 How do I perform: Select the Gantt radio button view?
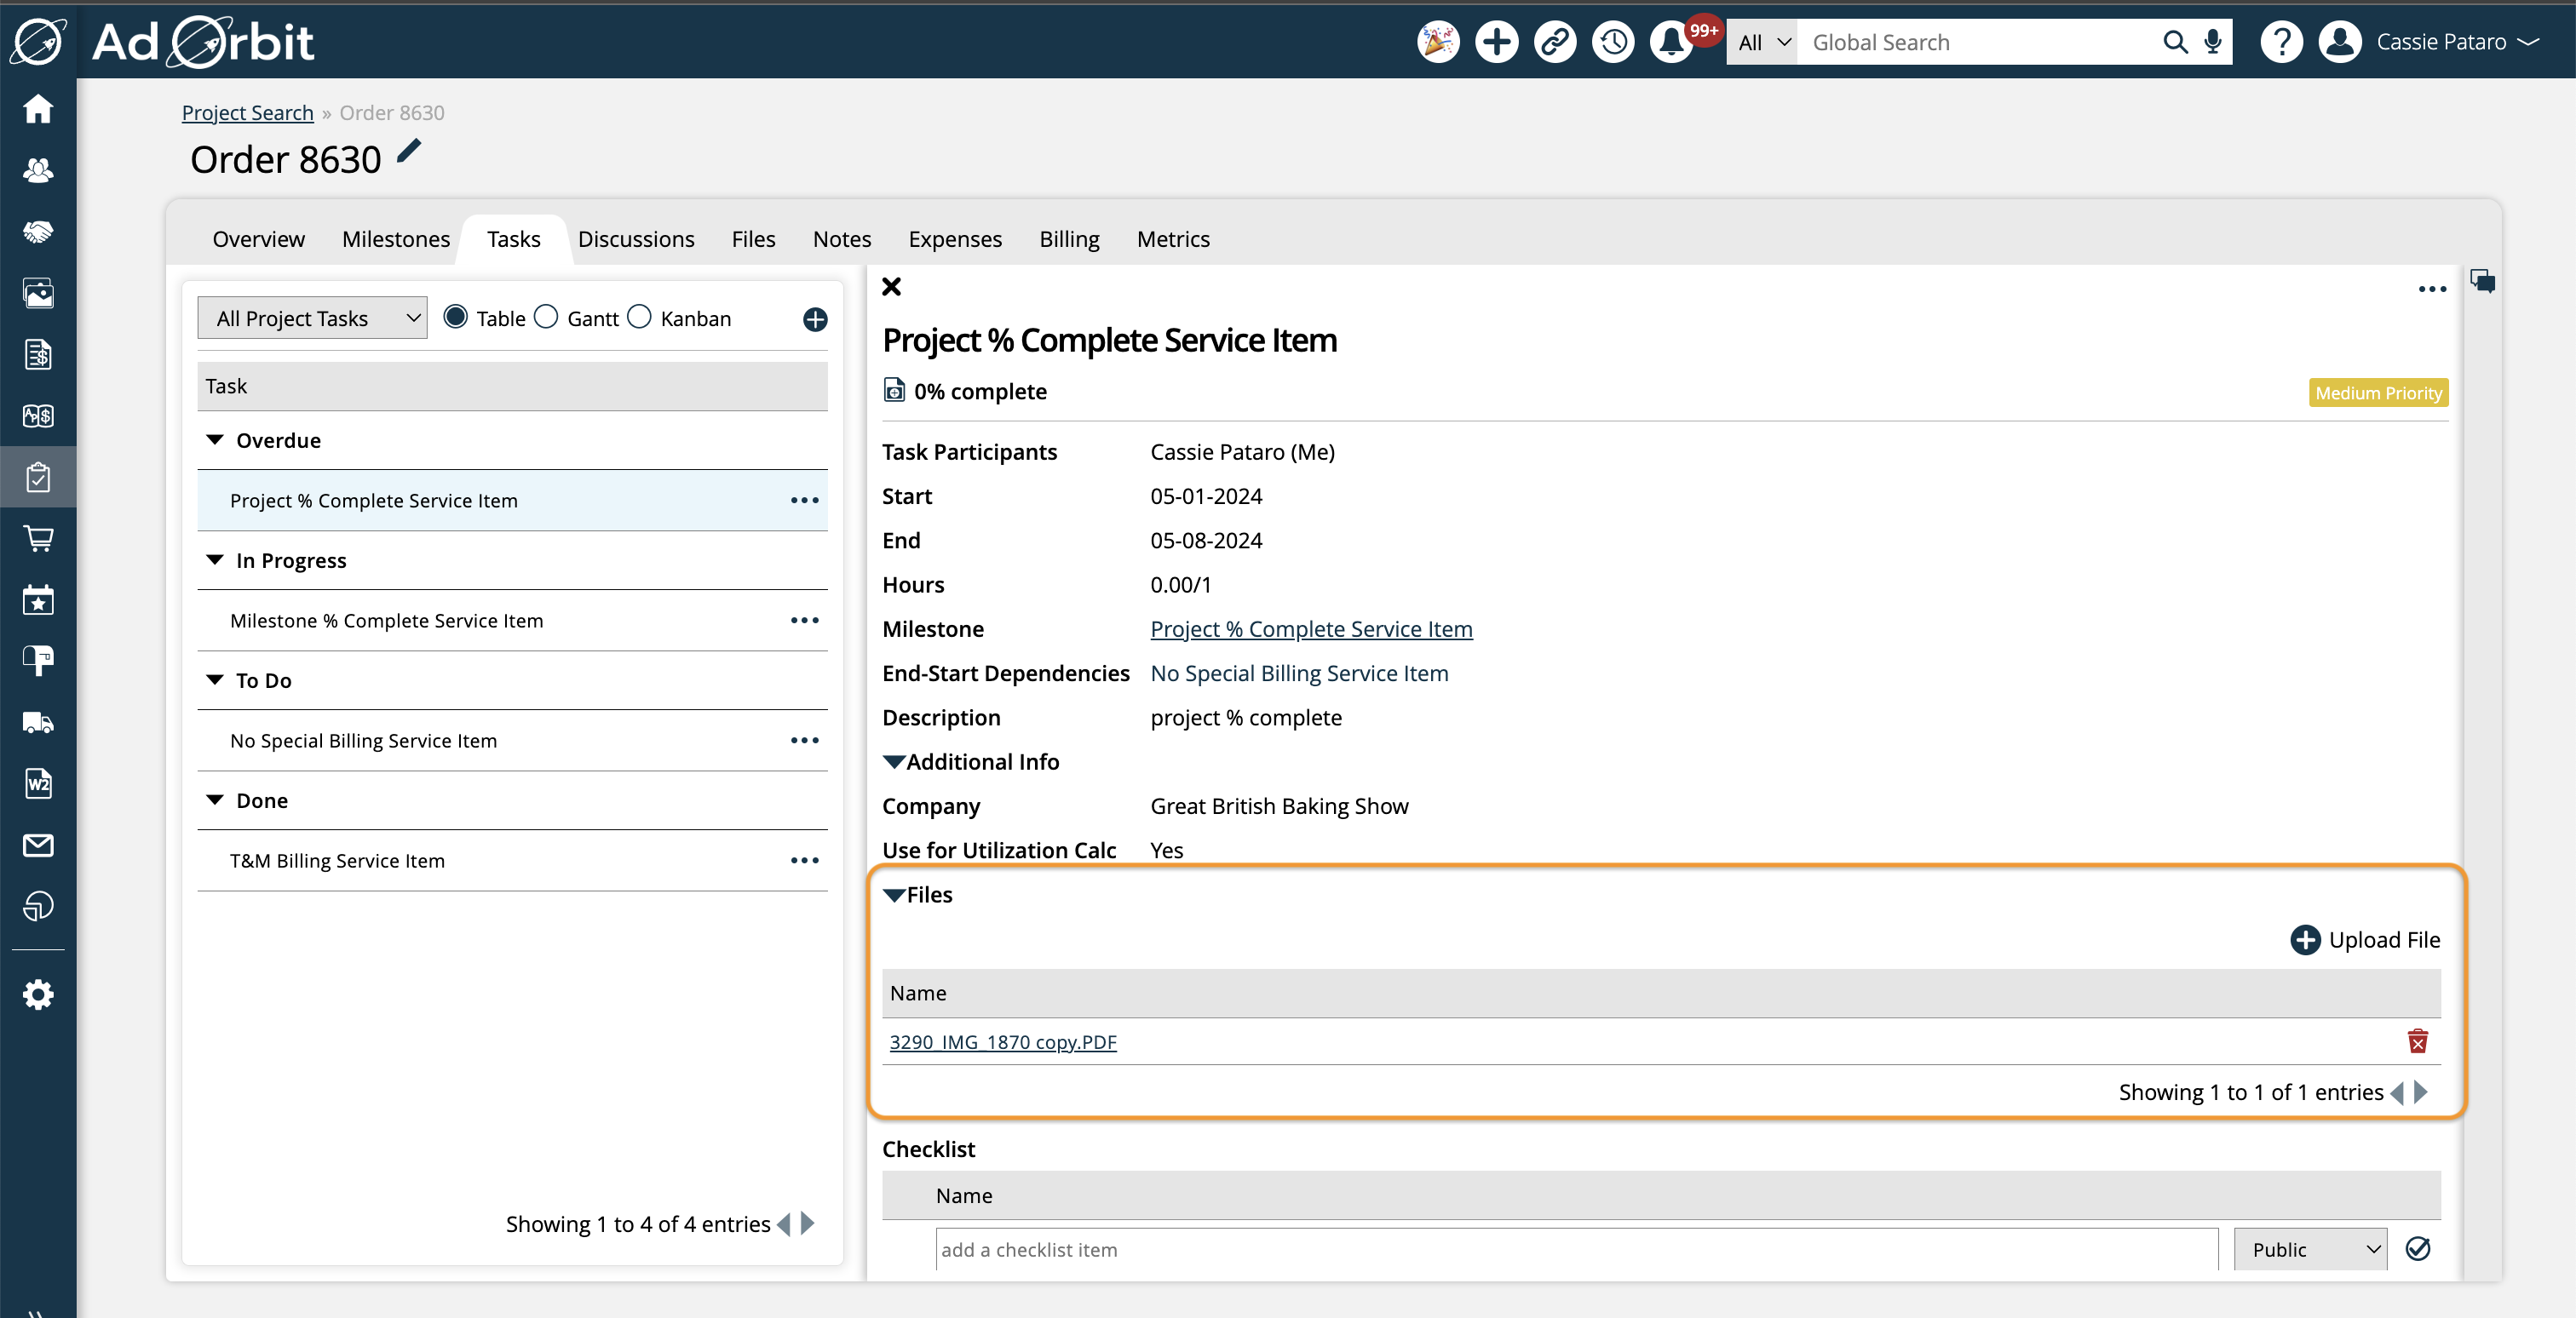point(548,316)
